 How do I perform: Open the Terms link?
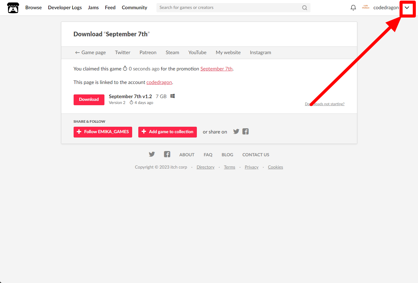tap(229, 167)
